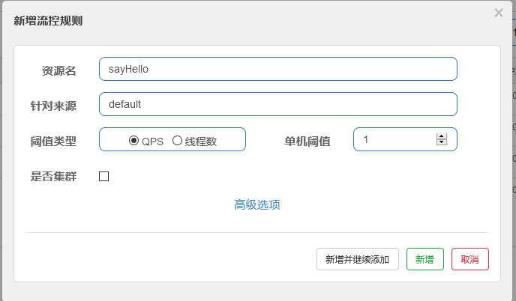Close the 新增流控规则 dialog with X
516x301 pixels.
[499, 13]
